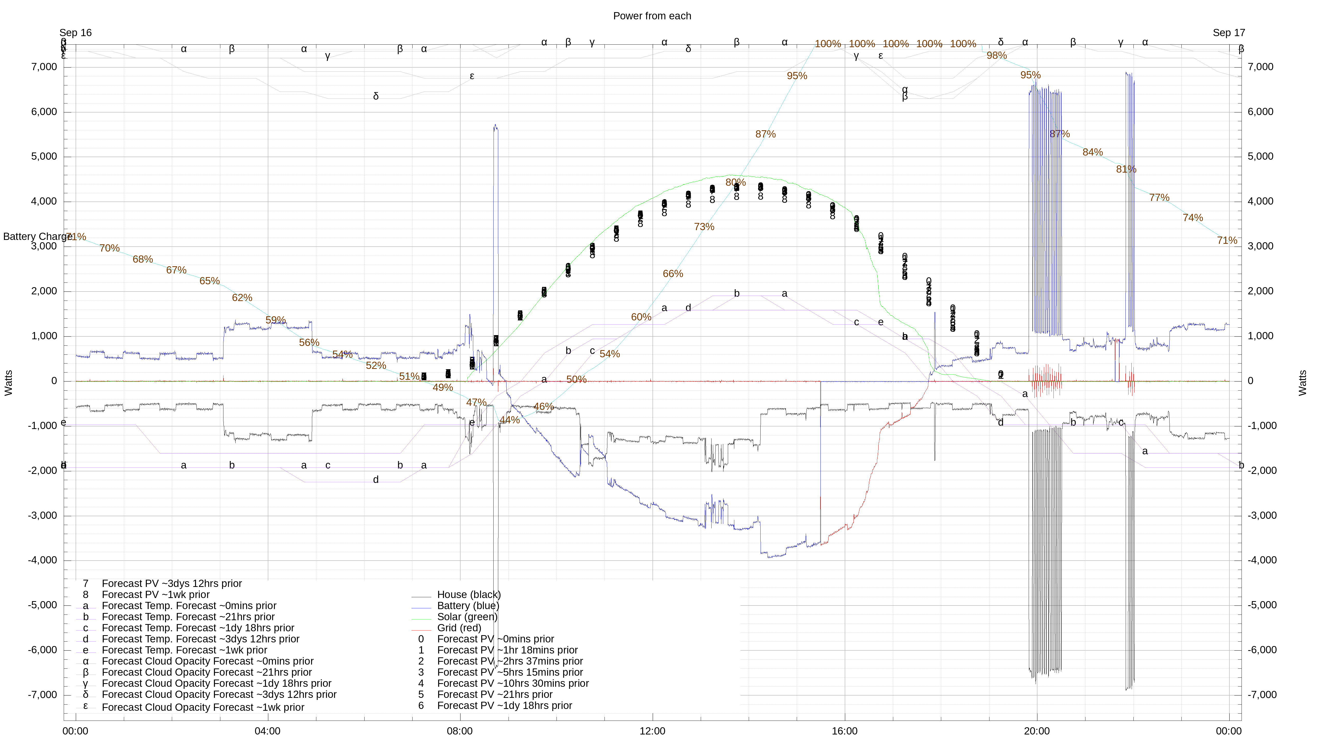Click the '12:00' time axis label

click(x=652, y=731)
